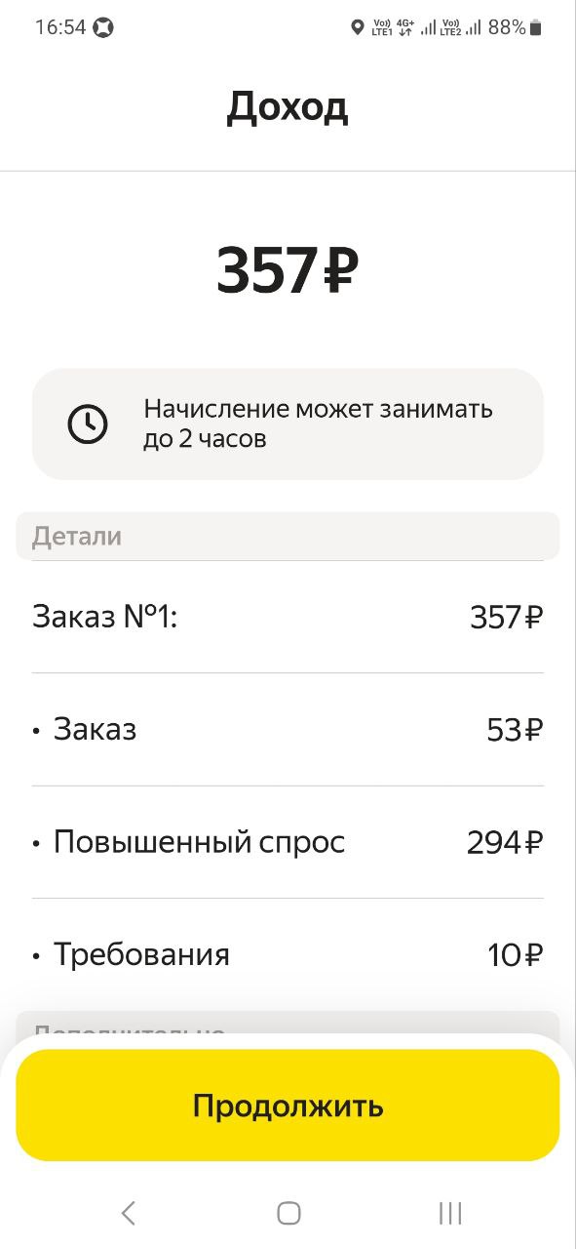Tap the battery icon in status bar
Screen dimensions: 576x1249
[535, 27]
